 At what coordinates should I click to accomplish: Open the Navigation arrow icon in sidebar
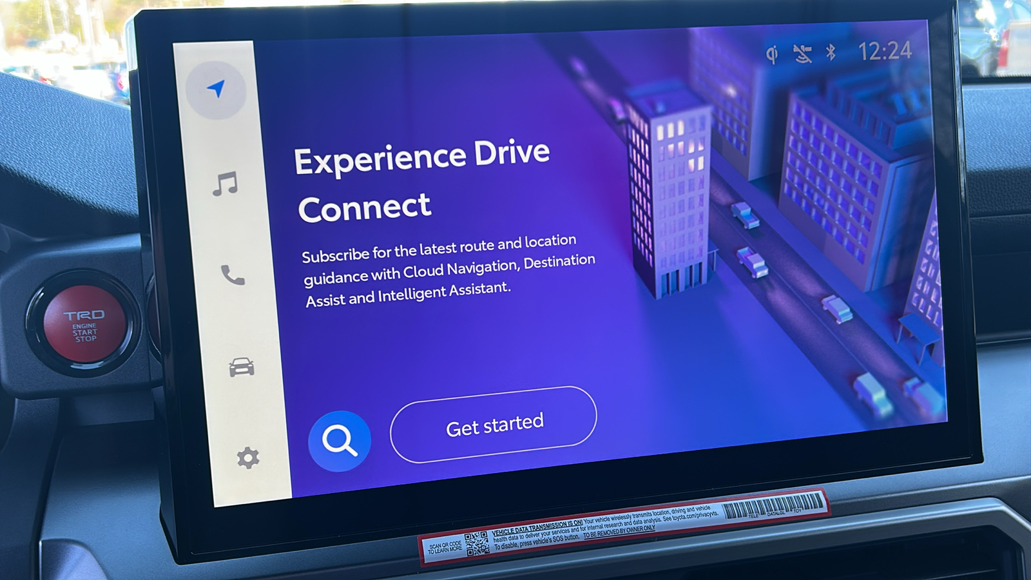[217, 90]
